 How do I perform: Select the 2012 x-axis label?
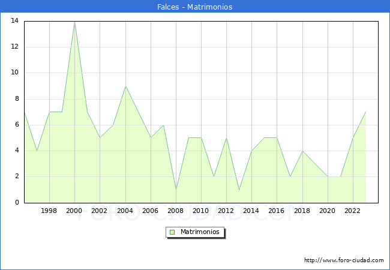[x=226, y=211]
